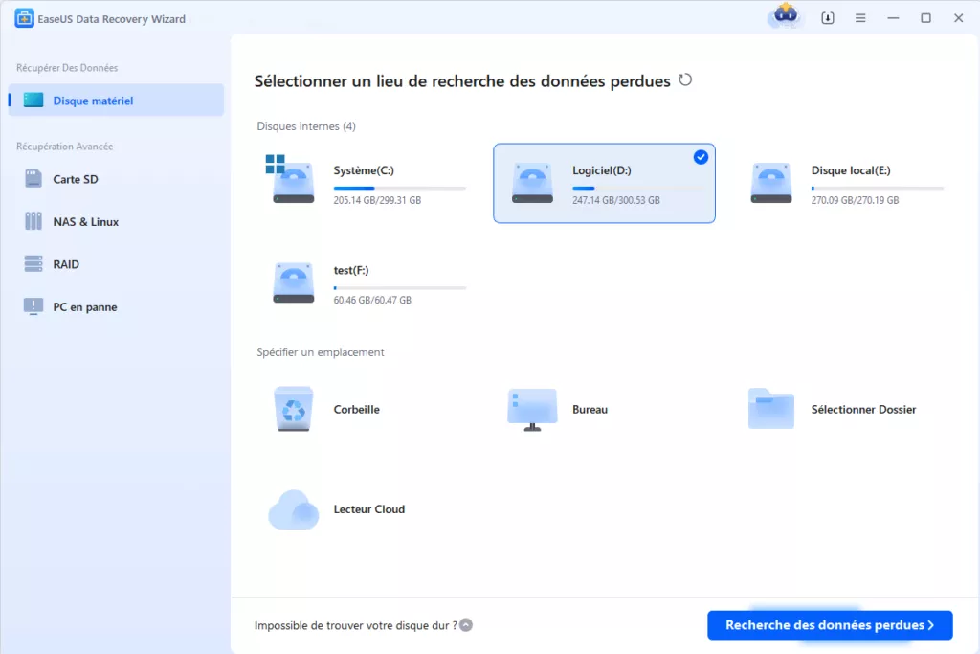This screenshot has height=654, width=980.
Task: Switch to NAS & Linux recovery
Action: [85, 222]
